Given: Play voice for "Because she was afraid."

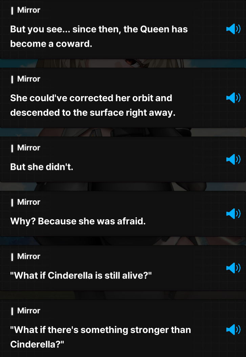Looking at the screenshot, I should (x=233, y=214).
